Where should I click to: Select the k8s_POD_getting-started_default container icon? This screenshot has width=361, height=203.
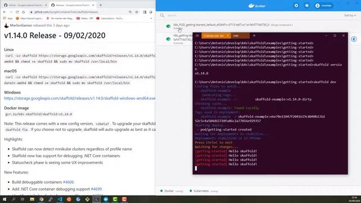pyautogui.click(x=168, y=27)
